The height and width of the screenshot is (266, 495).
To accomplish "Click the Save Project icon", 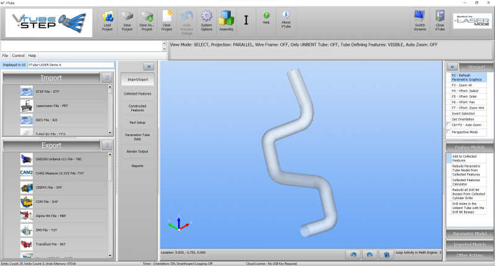I will pyautogui.click(x=127, y=22).
